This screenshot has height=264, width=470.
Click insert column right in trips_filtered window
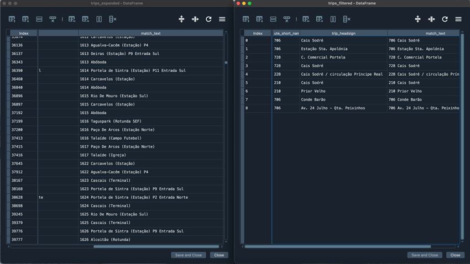point(320,19)
